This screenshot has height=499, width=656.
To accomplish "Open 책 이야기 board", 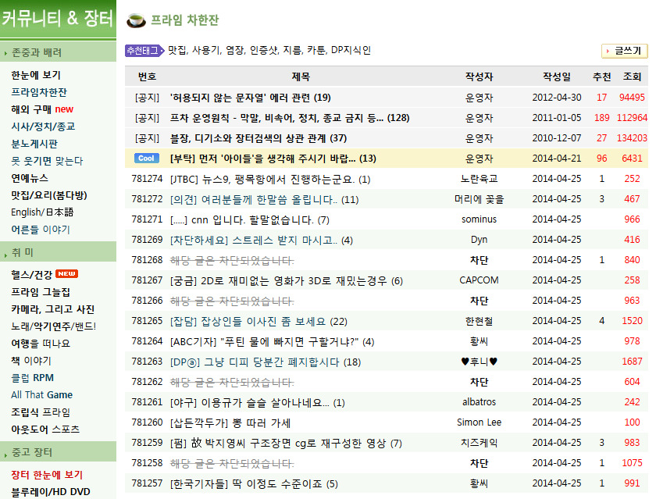I will pyautogui.click(x=31, y=361).
